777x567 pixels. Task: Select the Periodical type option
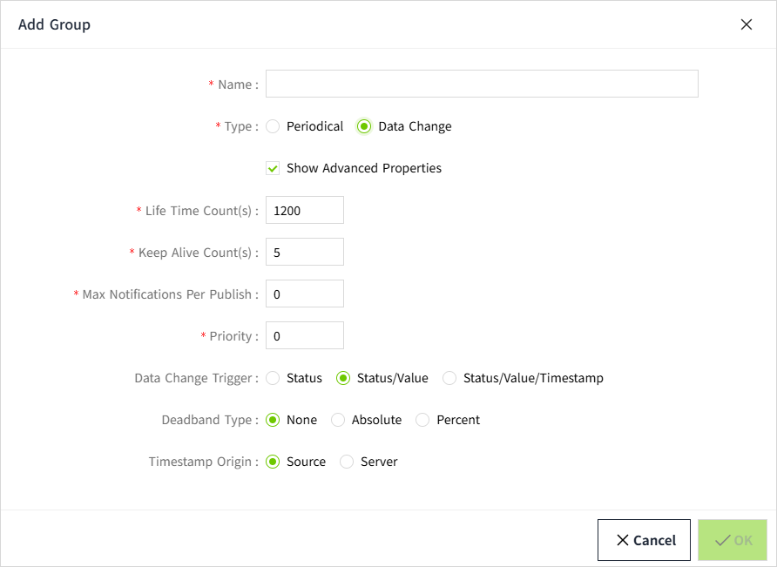tap(274, 126)
